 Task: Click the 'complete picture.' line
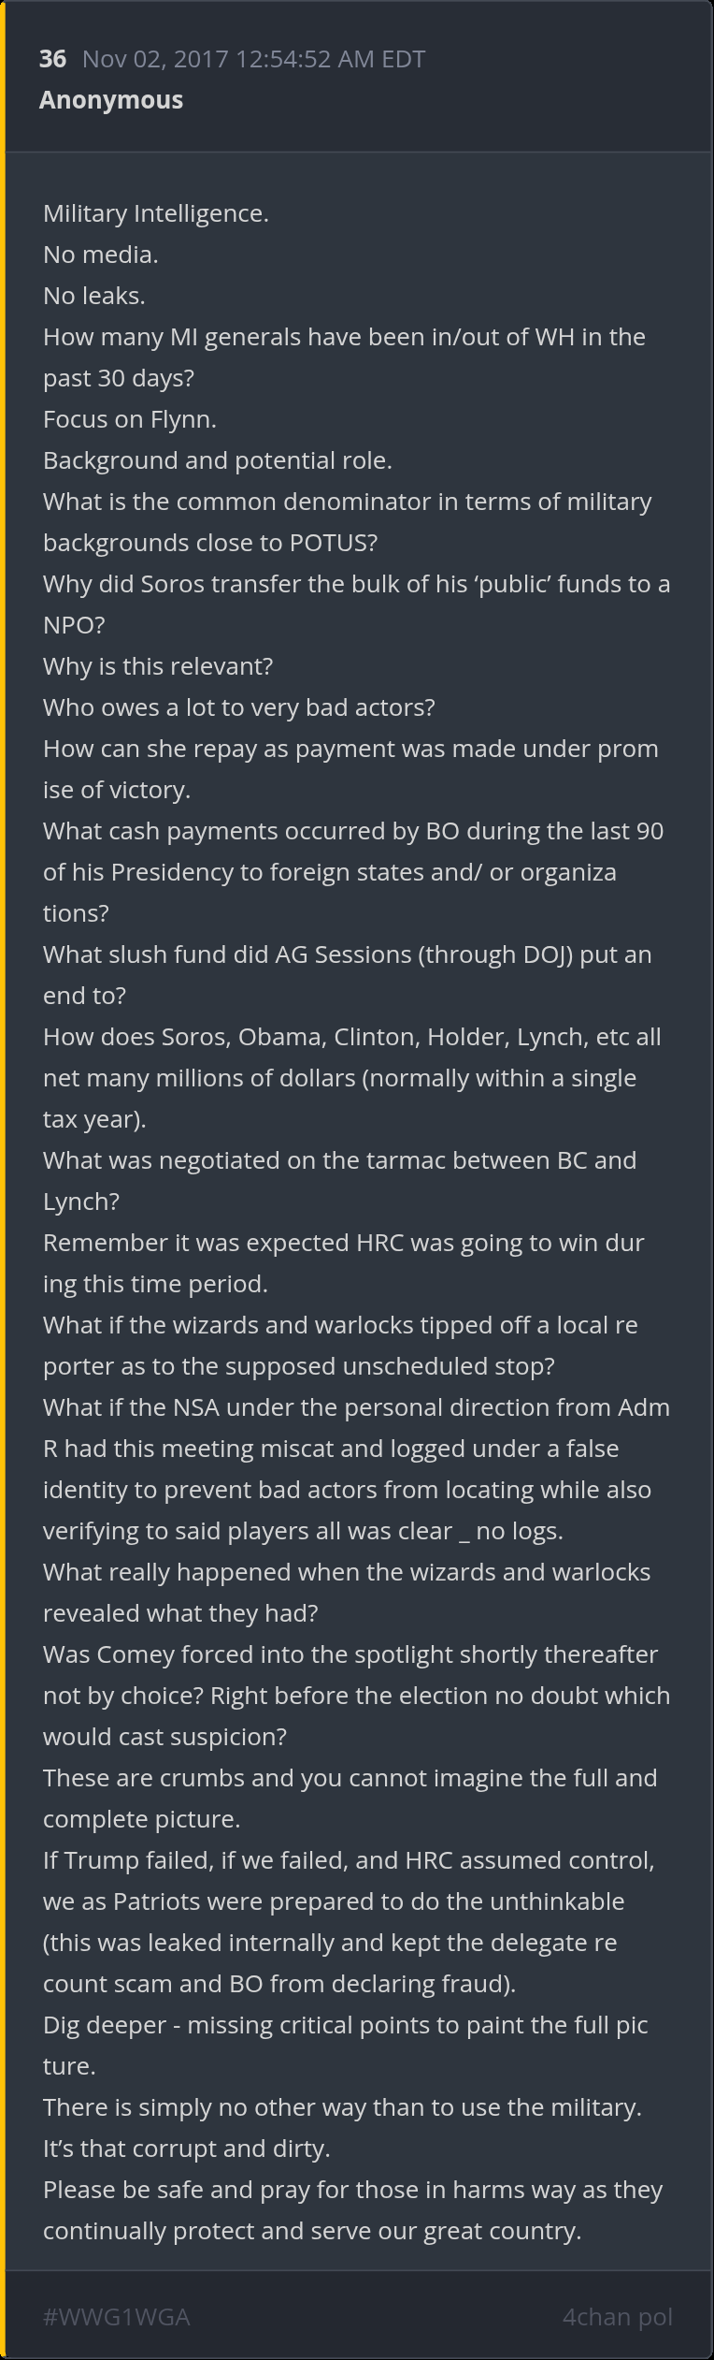click(142, 1819)
